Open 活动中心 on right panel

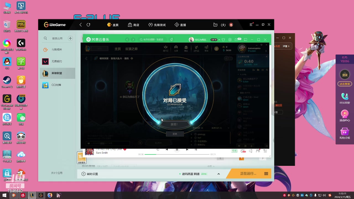(x=345, y=116)
